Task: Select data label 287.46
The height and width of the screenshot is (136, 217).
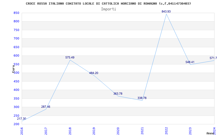Action: click(46, 107)
